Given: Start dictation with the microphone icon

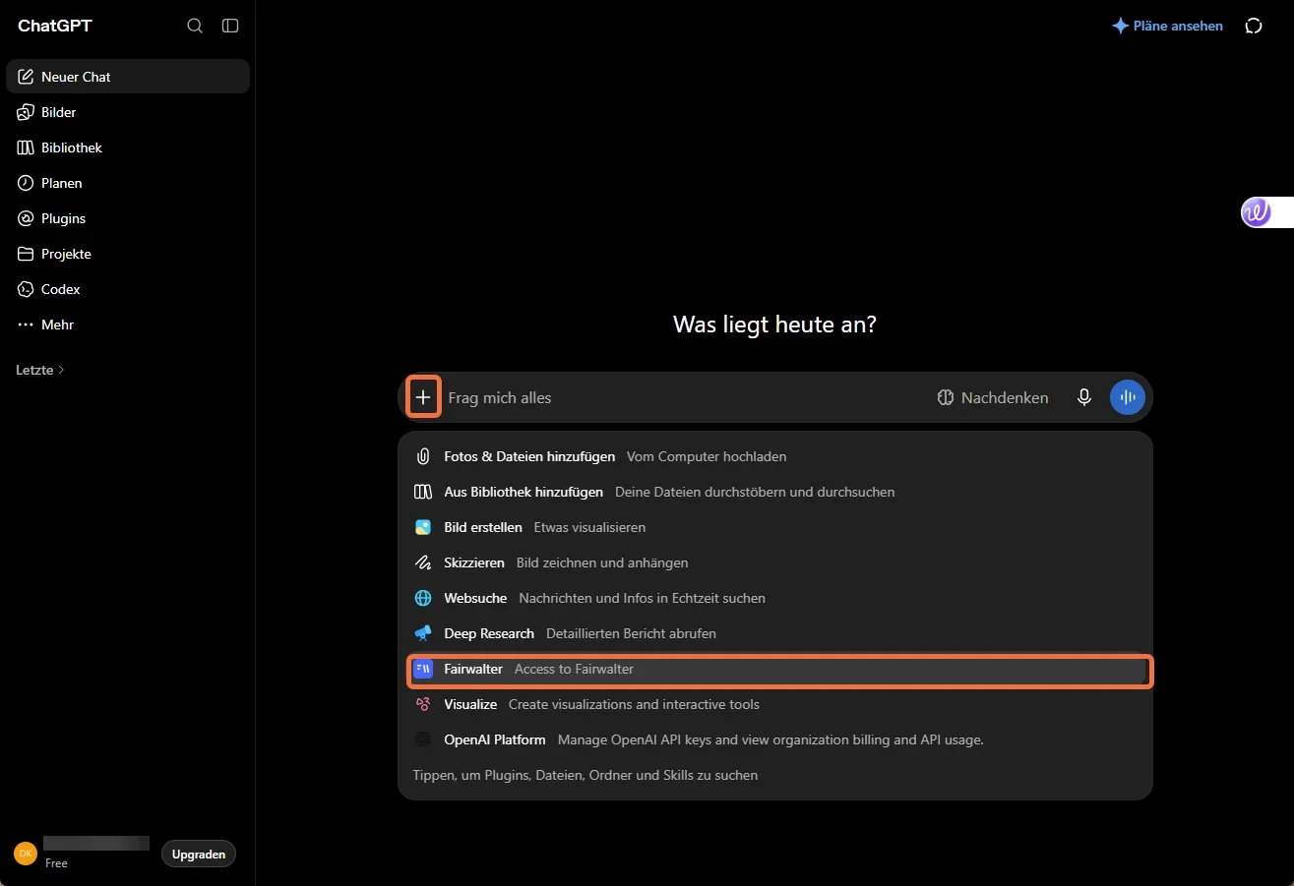Looking at the screenshot, I should pos(1084,397).
